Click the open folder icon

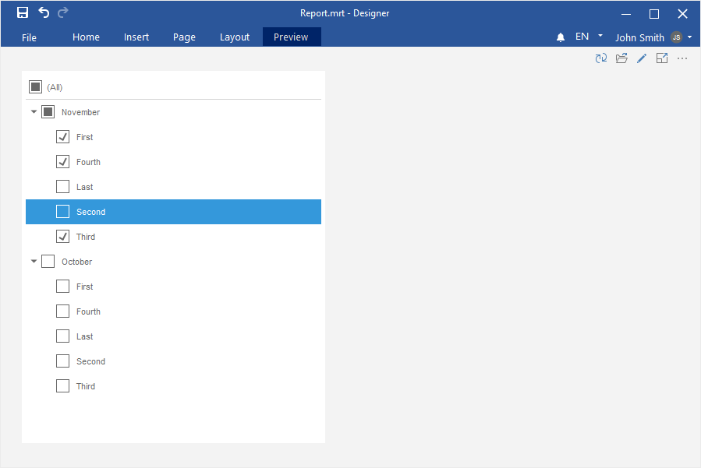tap(621, 58)
